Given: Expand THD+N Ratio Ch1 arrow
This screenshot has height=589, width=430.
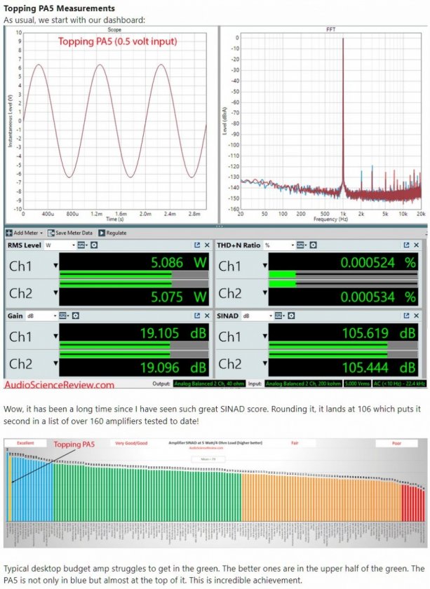Looking at the screenshot, I should click(265, 266).
